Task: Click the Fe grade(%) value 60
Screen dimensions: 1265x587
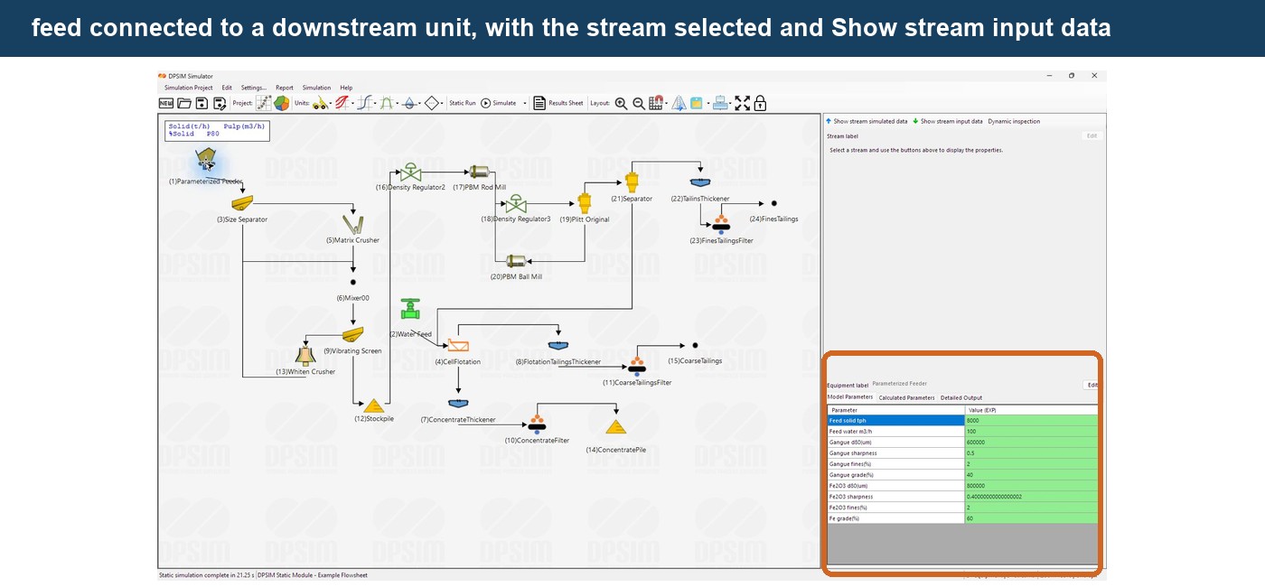Action: 1031,518
